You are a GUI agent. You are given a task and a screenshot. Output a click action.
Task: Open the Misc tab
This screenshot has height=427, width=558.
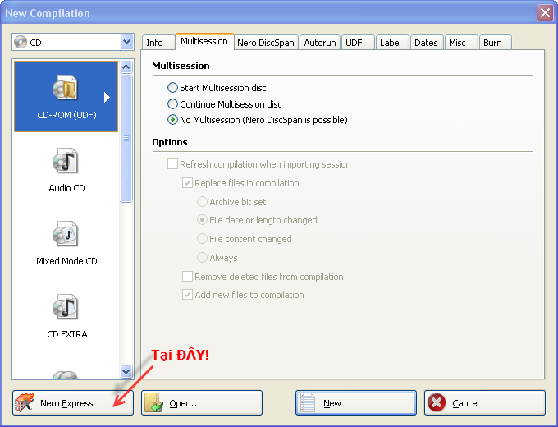tap(461, 43)
